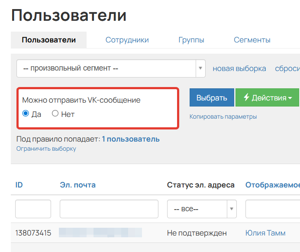300x252 pixels.
Task: Sort by the Отображаемое column header
Action: click(273, 185)
